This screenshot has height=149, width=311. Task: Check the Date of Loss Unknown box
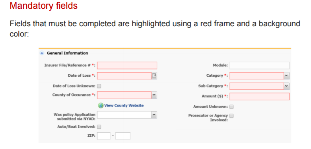[x=99, y=86]
